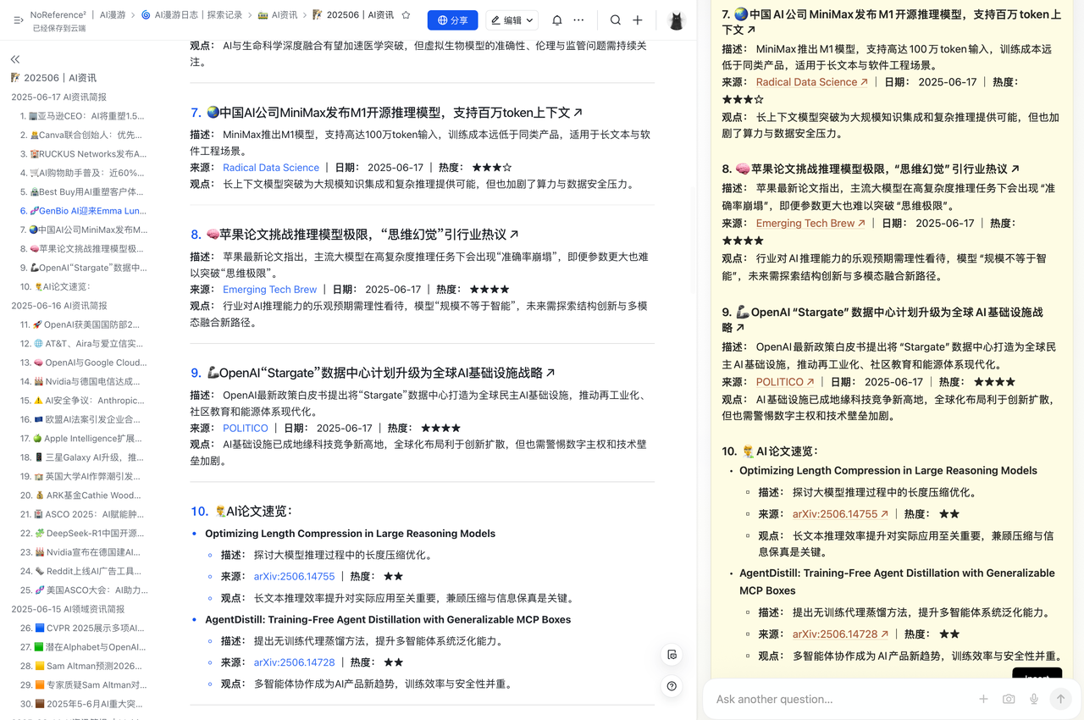Star the 202506 | AI资讯 document

406,15
